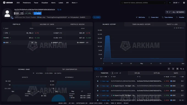
Task: Select the ALL chart range
Action: [x=183, y=28]
